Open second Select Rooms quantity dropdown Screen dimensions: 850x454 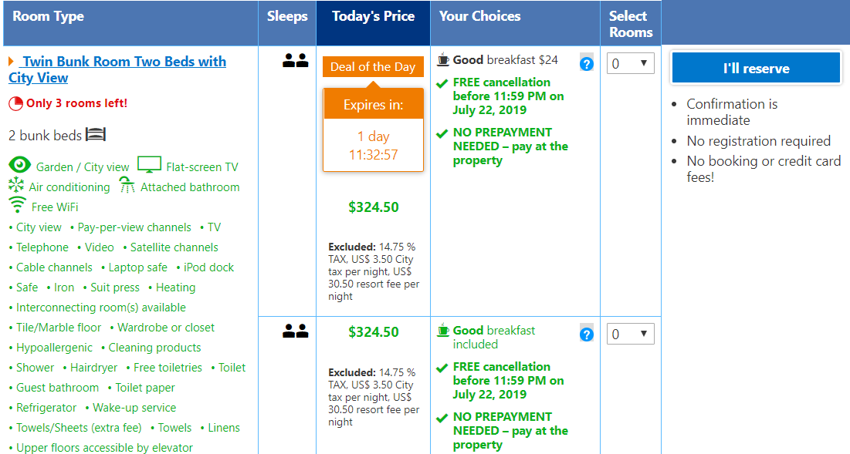tap(630, 334)
